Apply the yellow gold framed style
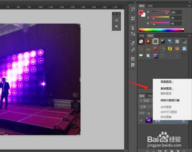The image size is (192, 152). 170,48
